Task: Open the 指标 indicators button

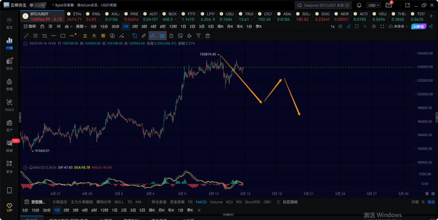Action: pos(30,27)
